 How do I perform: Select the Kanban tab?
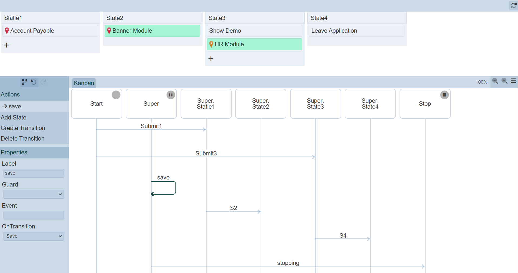[84, 83]
